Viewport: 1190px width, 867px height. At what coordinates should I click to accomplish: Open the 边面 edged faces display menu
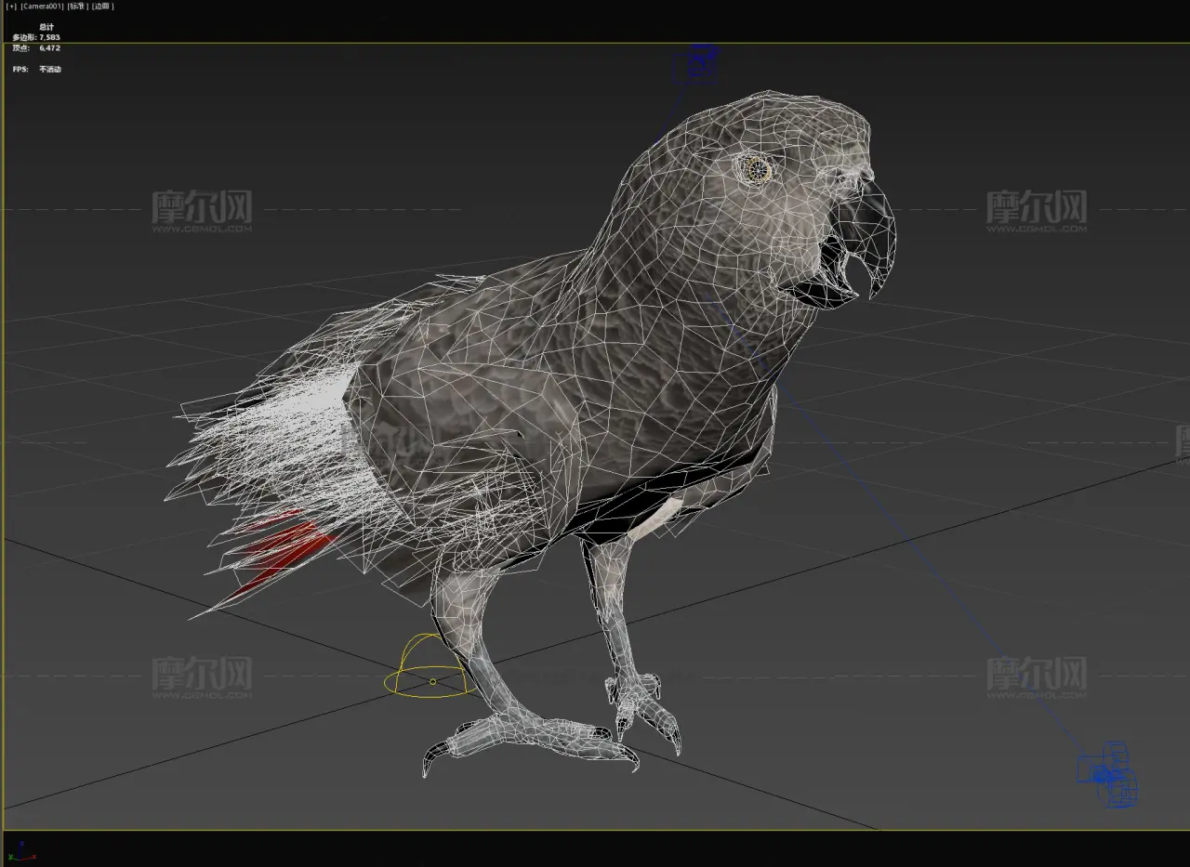102,7
